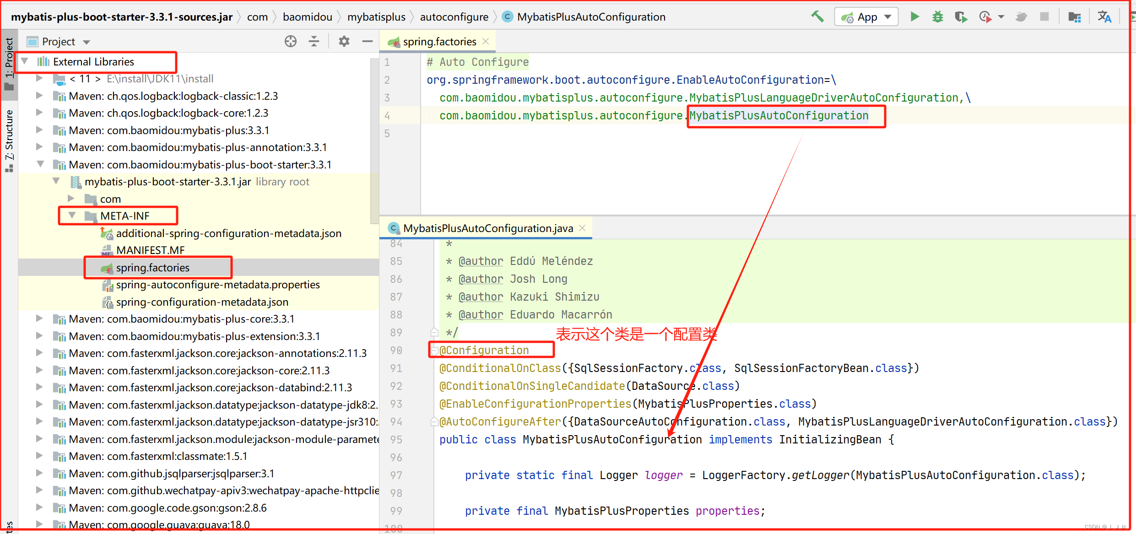This screenshot has height=534, width=1136.
Task: Click the mybatisplus breadcrumb
Action: 376,17
